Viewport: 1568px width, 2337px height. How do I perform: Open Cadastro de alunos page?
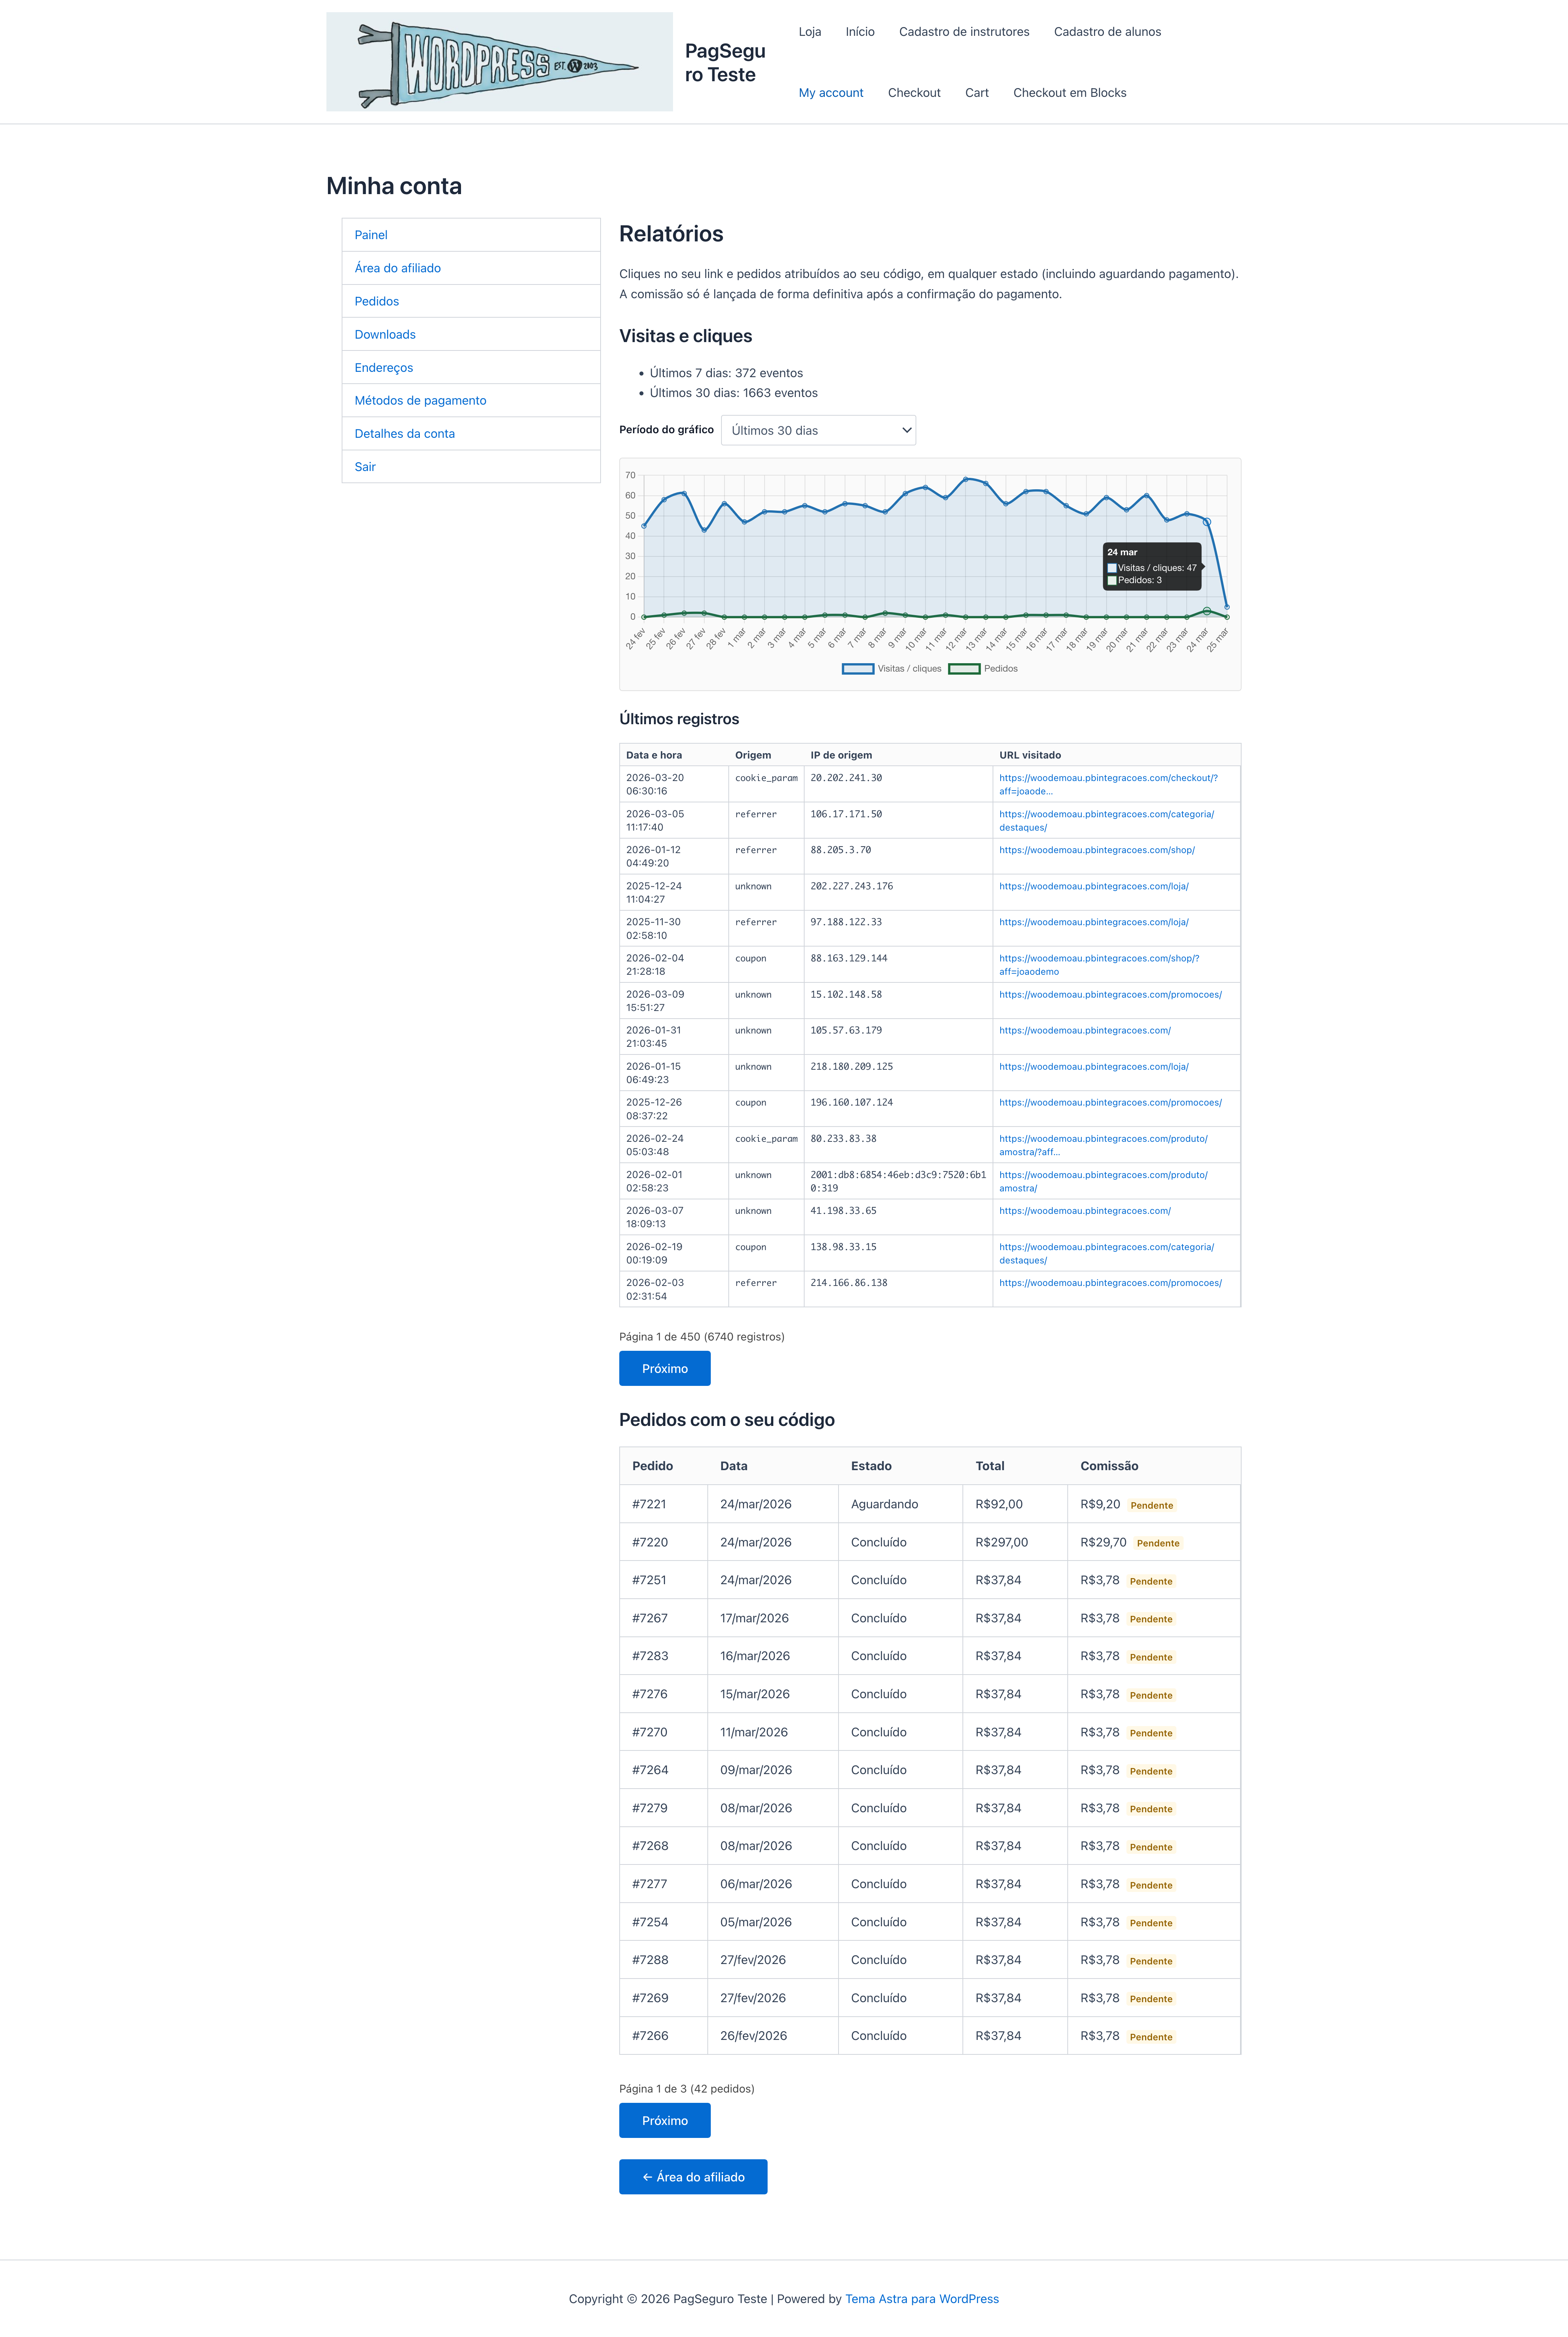click(1107, 32)
